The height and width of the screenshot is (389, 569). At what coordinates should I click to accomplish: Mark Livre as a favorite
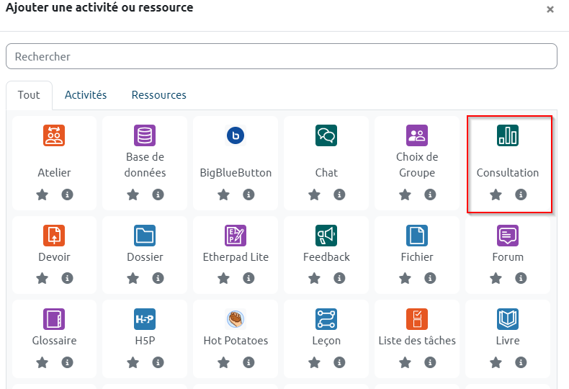click(496, 362)
